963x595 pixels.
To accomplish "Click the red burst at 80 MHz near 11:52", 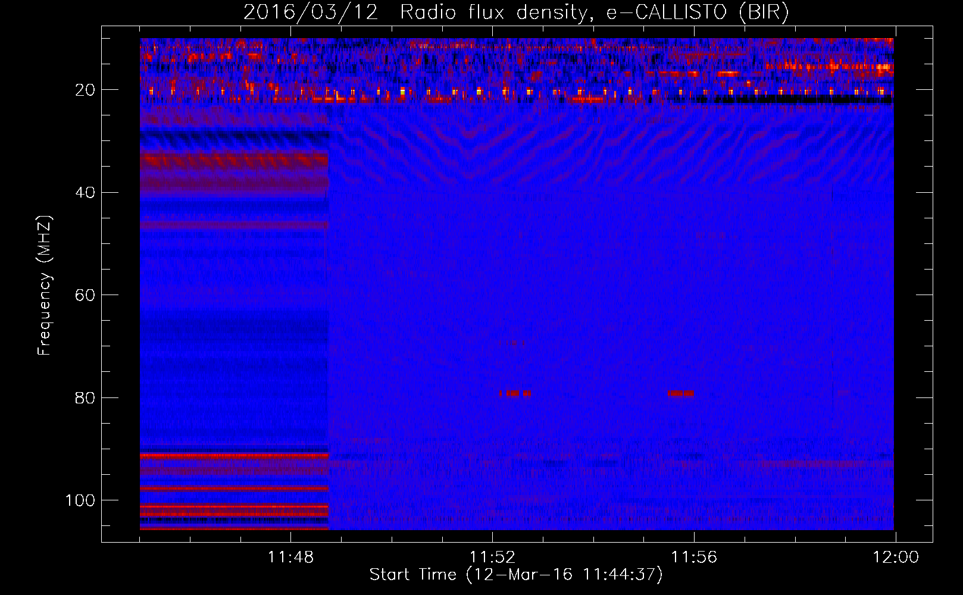I will (515, 393).
